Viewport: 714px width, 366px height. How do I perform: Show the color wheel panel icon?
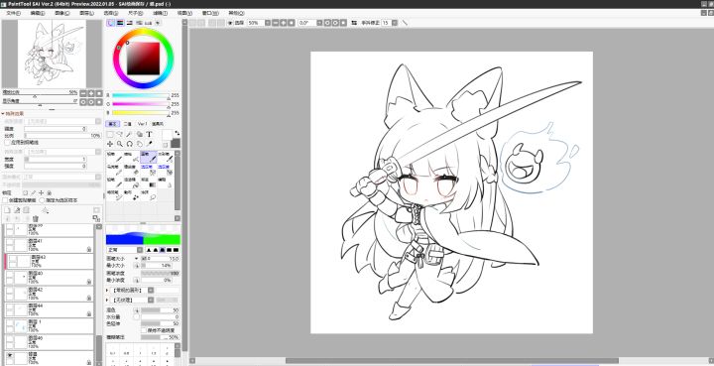click(111, 22)
